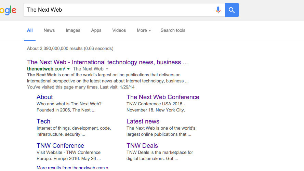Expand the gray arrow next to The Next Web breadcrumb

coord(107,69)
